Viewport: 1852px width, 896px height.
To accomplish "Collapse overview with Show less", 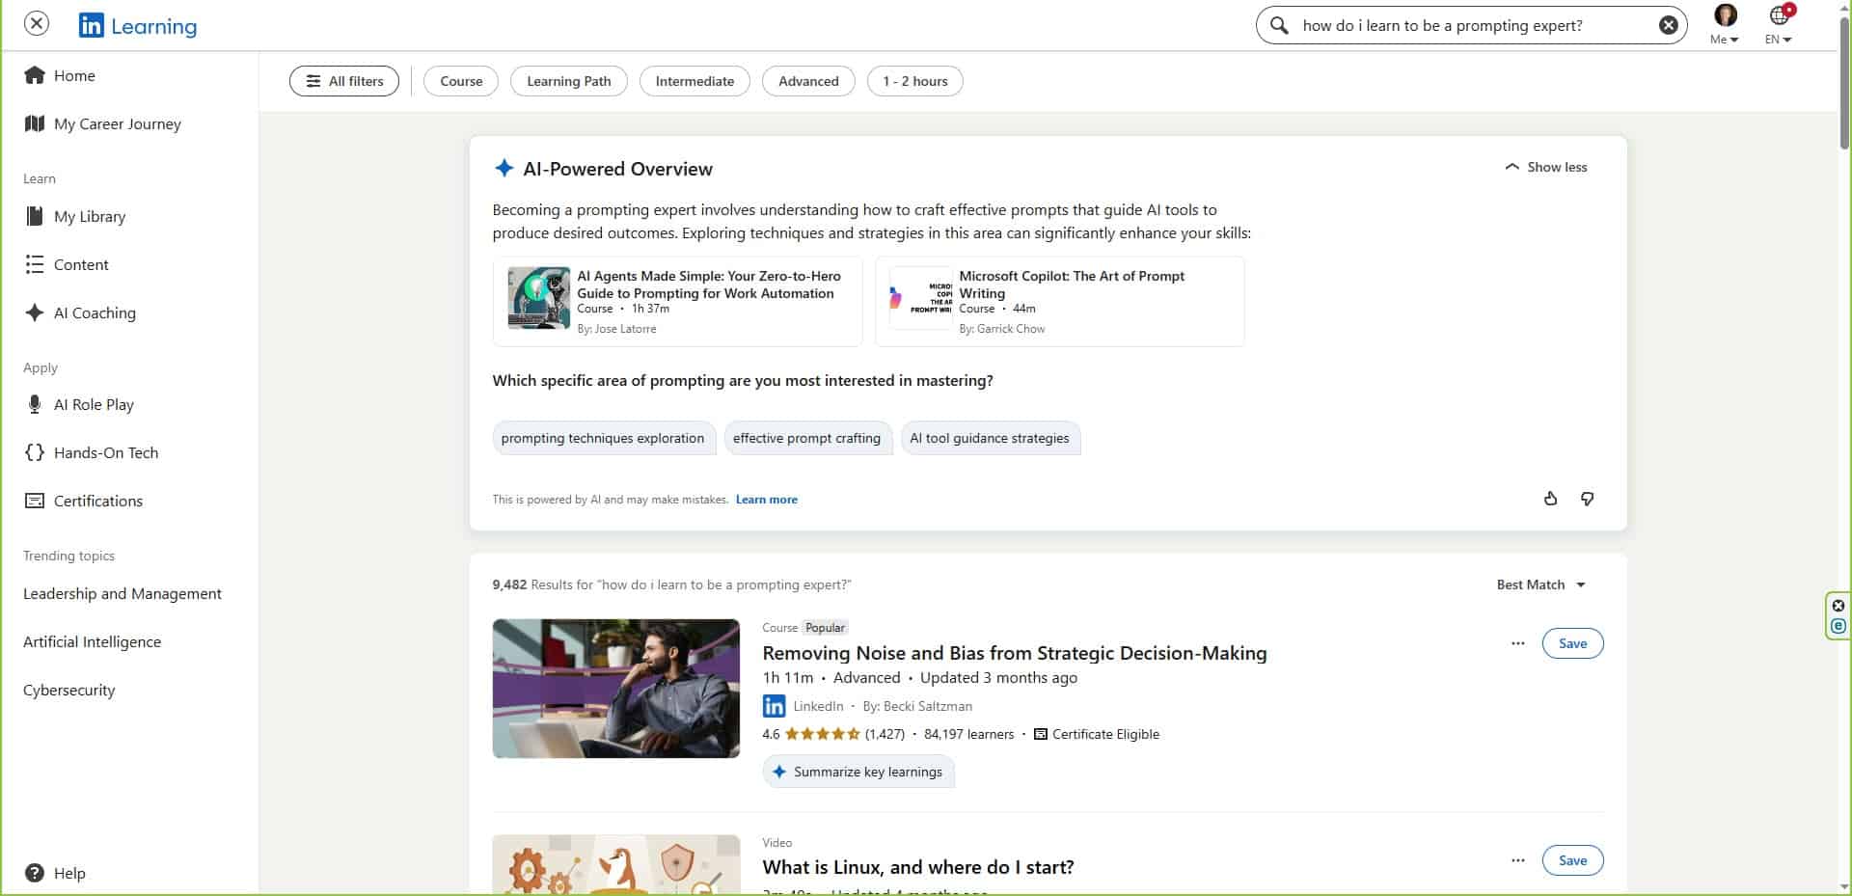I will pos(1545,167).
